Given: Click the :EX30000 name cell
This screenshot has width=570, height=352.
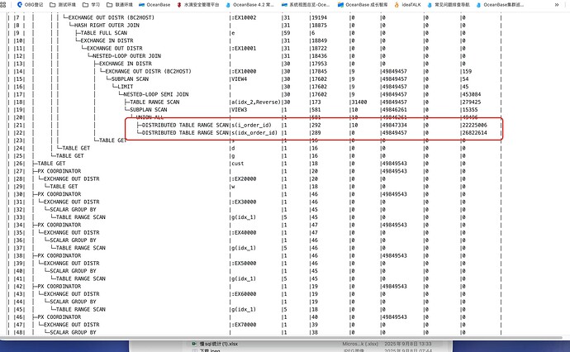Looking at the screenshot, I should (244, 202).
